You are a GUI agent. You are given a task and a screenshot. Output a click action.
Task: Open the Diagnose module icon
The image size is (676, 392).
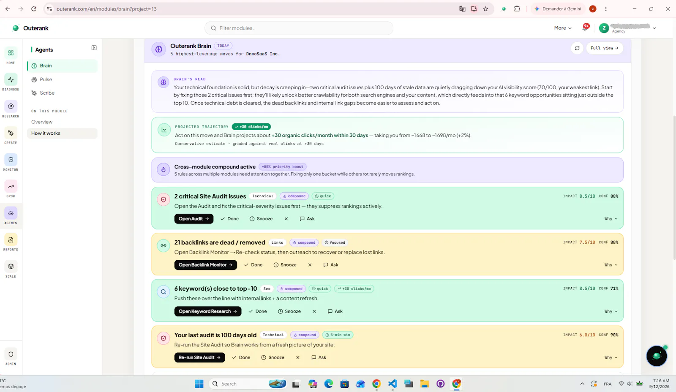(x=11, y=79)
